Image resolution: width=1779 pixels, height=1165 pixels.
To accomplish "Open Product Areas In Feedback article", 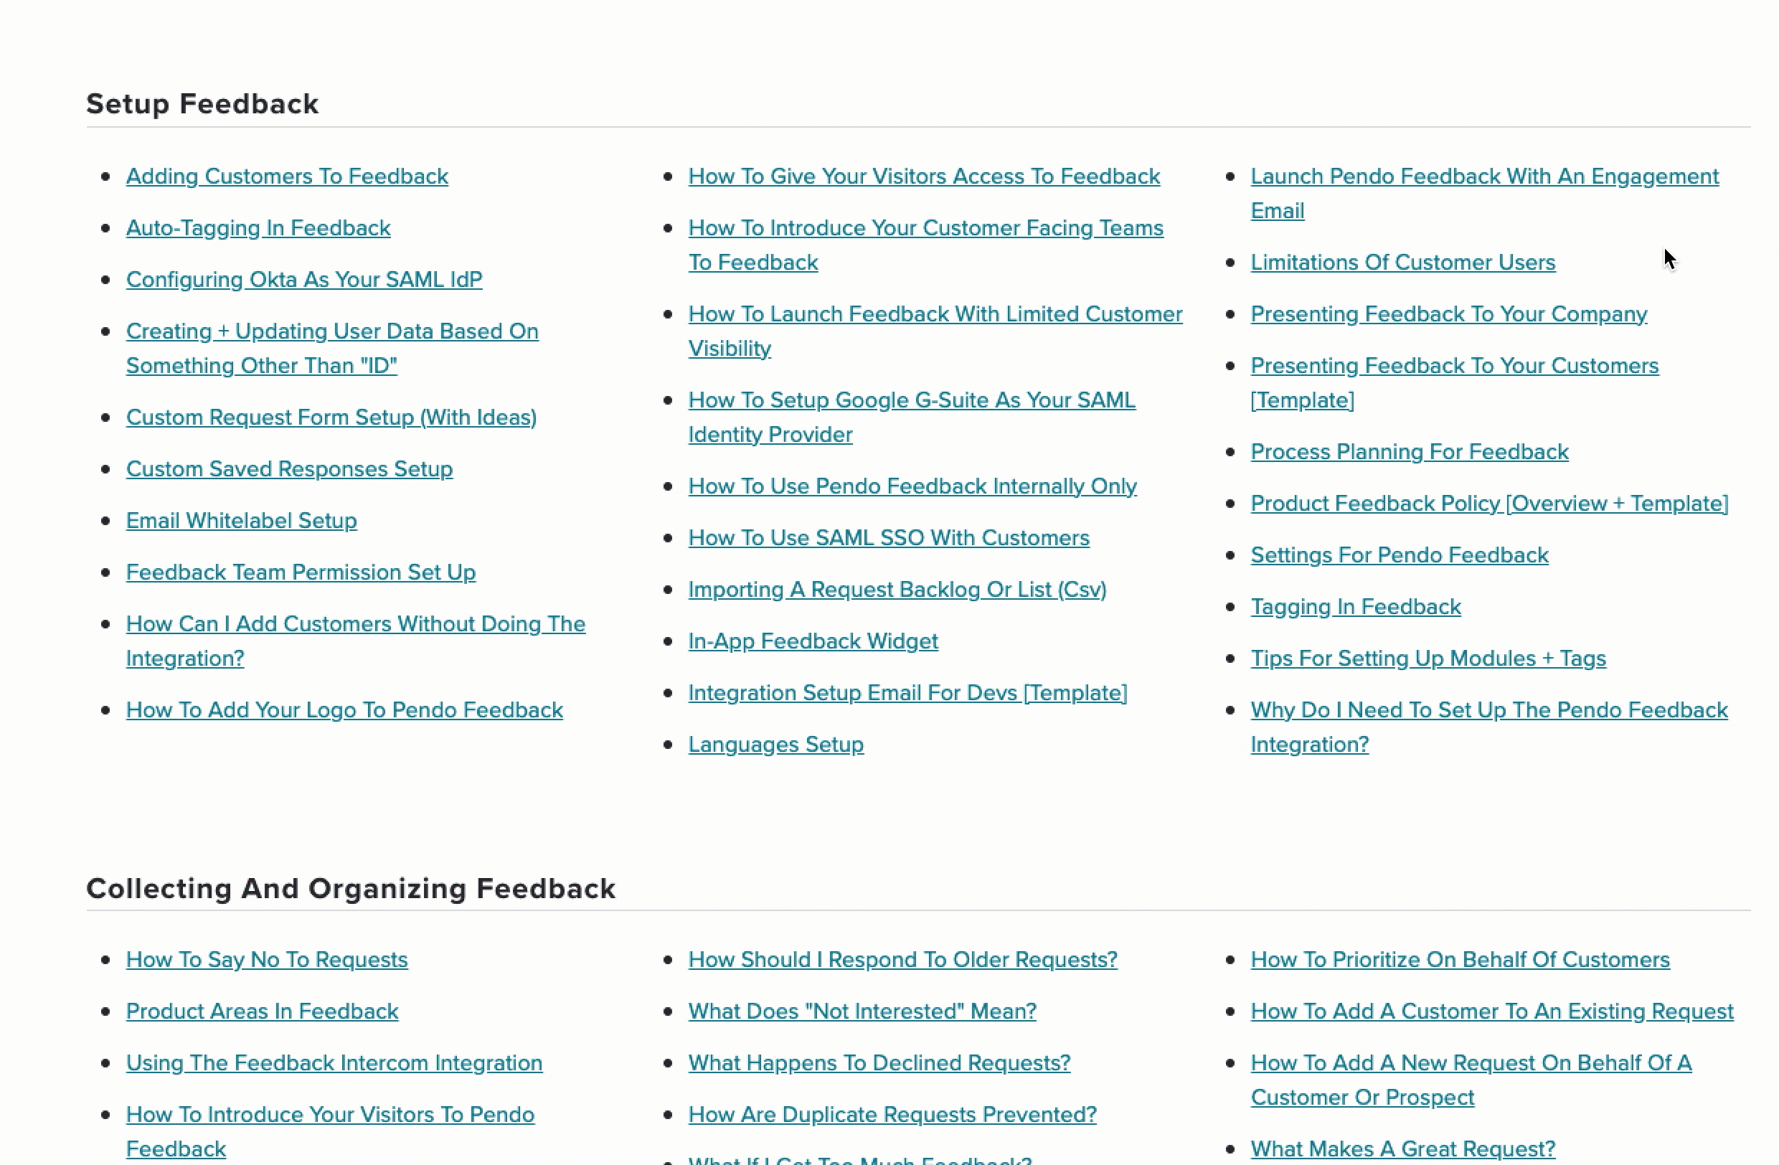I will click(x=263, y=1011).
